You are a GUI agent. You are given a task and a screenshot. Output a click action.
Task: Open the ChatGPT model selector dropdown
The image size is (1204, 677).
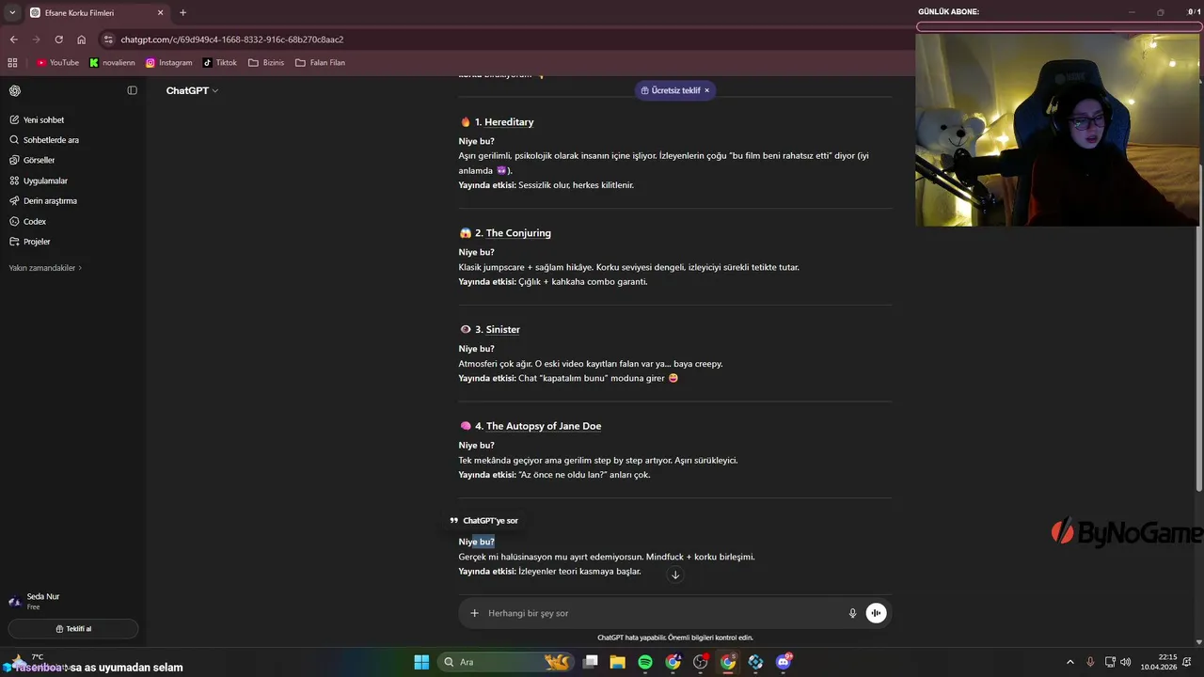pyautogui.click(x=192, y=90)
